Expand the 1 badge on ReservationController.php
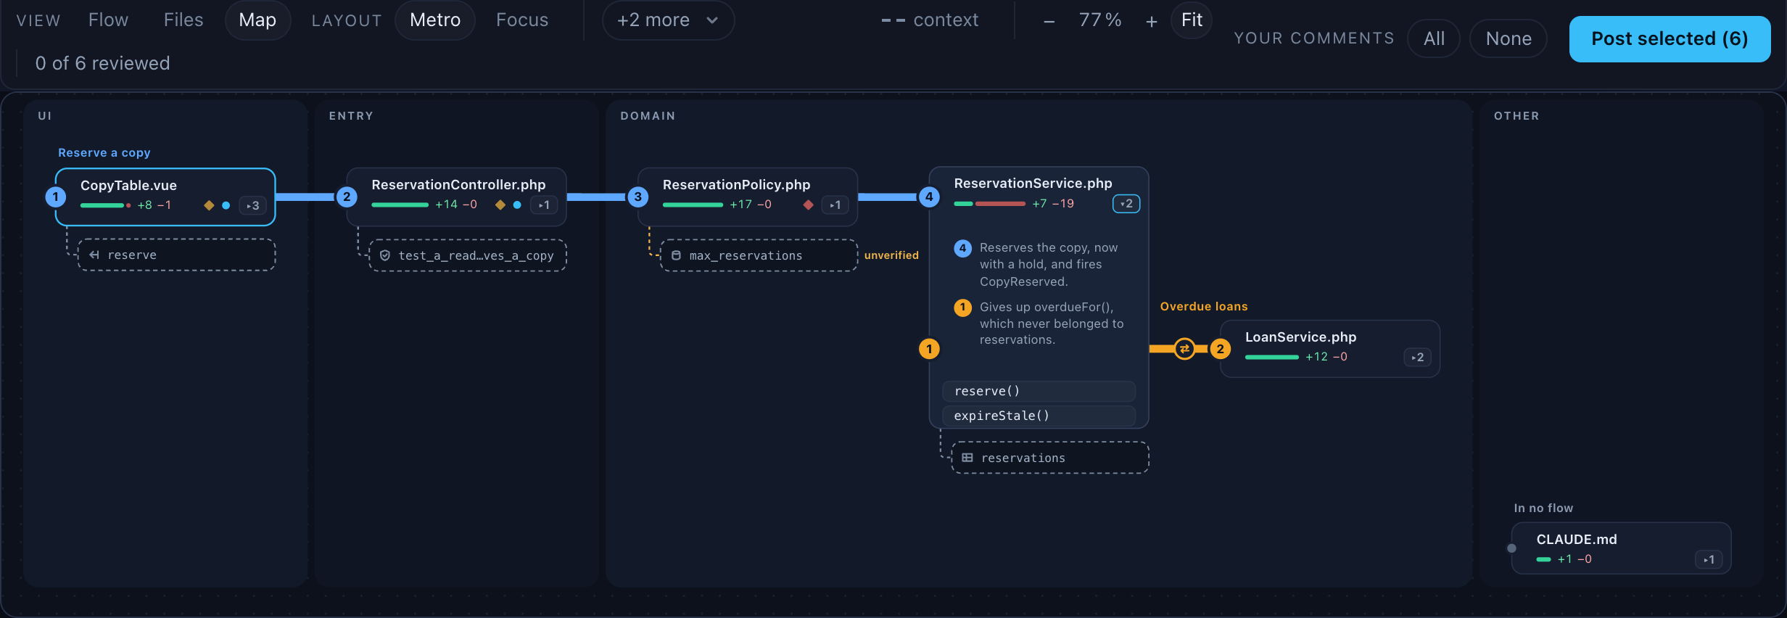Screen dimensions: 1787x618 coord(544,205)
